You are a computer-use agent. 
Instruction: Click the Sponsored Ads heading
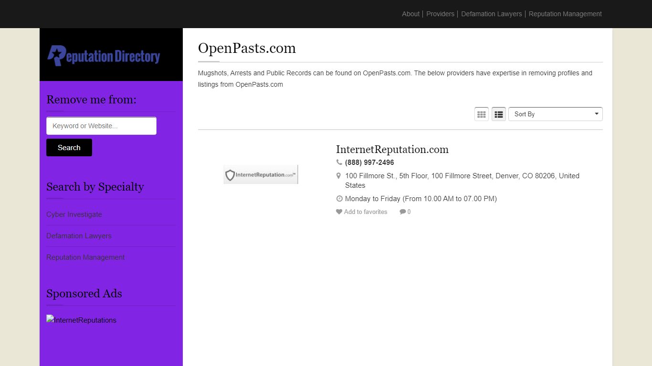pos(84,294)
